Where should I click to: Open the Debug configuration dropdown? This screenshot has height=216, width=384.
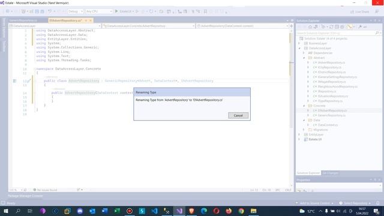75,11
